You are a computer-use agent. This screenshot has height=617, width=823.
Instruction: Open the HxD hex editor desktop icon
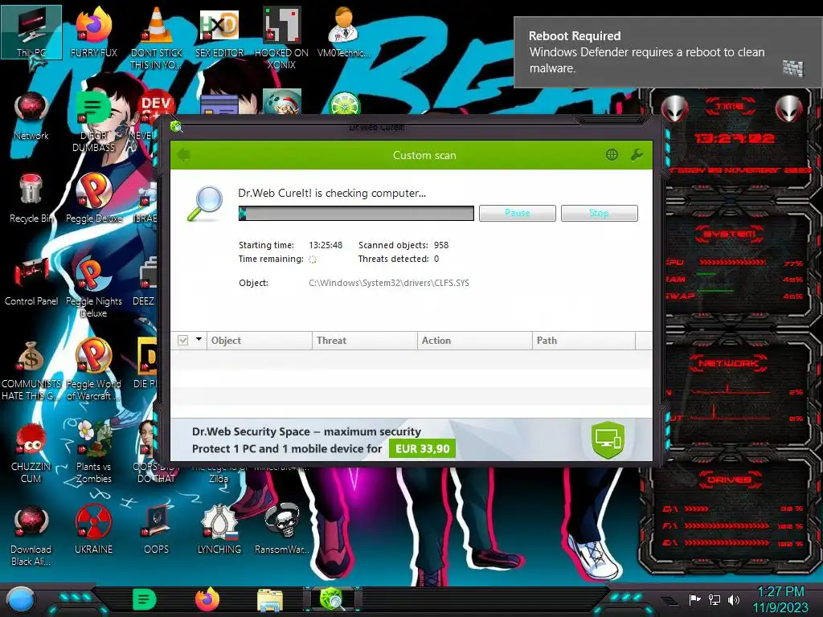click(x=219, y=32)
